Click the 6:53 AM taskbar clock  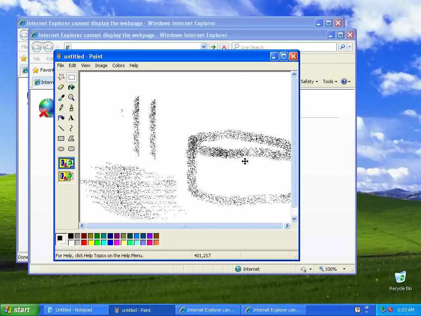[x=406, y=310]
